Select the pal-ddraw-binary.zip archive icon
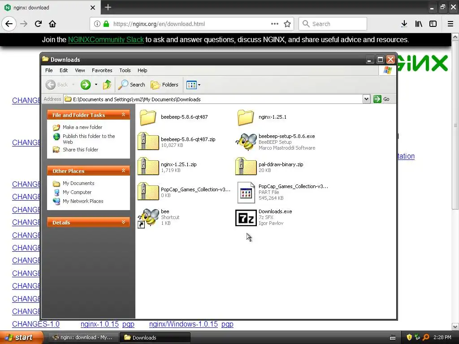The image size is (459, 344). tap(246, 167)
